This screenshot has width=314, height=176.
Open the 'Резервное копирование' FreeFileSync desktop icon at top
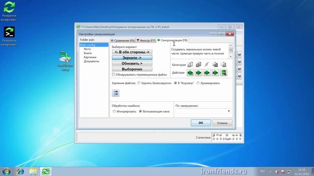coord(9,11)
